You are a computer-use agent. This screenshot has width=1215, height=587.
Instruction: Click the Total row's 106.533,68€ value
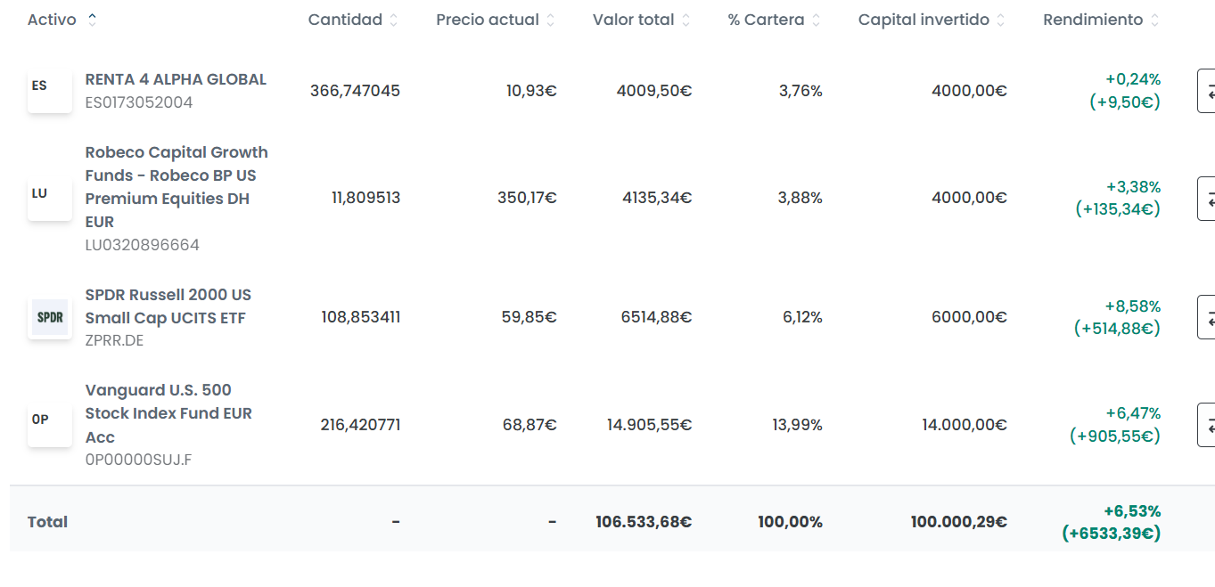coord(644,522)
